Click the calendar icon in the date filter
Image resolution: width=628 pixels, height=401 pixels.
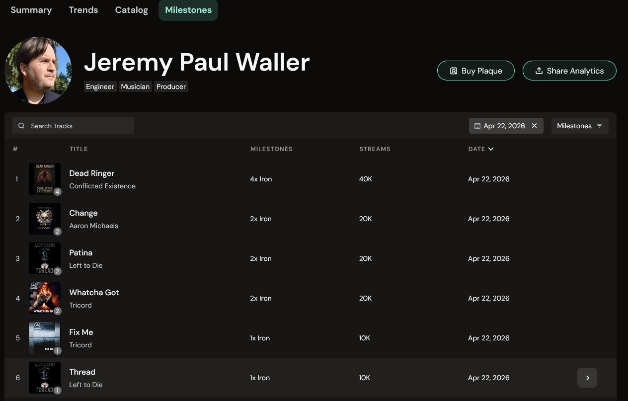point(478,126)
